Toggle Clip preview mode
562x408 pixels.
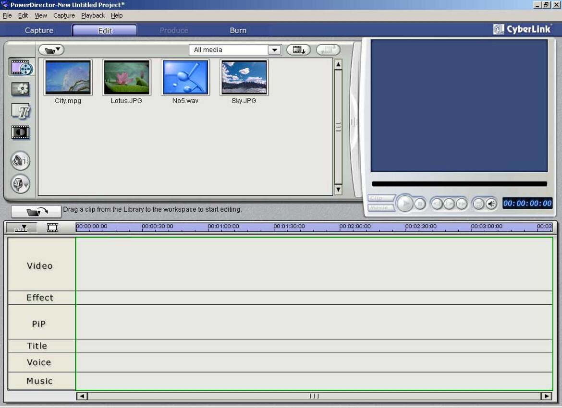(x=381, y=198)
